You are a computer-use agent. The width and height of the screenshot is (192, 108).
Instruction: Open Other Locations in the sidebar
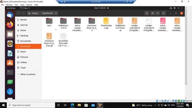pos(28,74)
